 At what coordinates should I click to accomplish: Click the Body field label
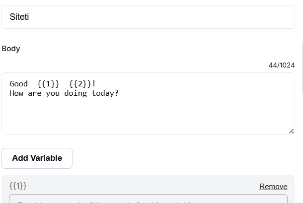click(x=11, y=49)
